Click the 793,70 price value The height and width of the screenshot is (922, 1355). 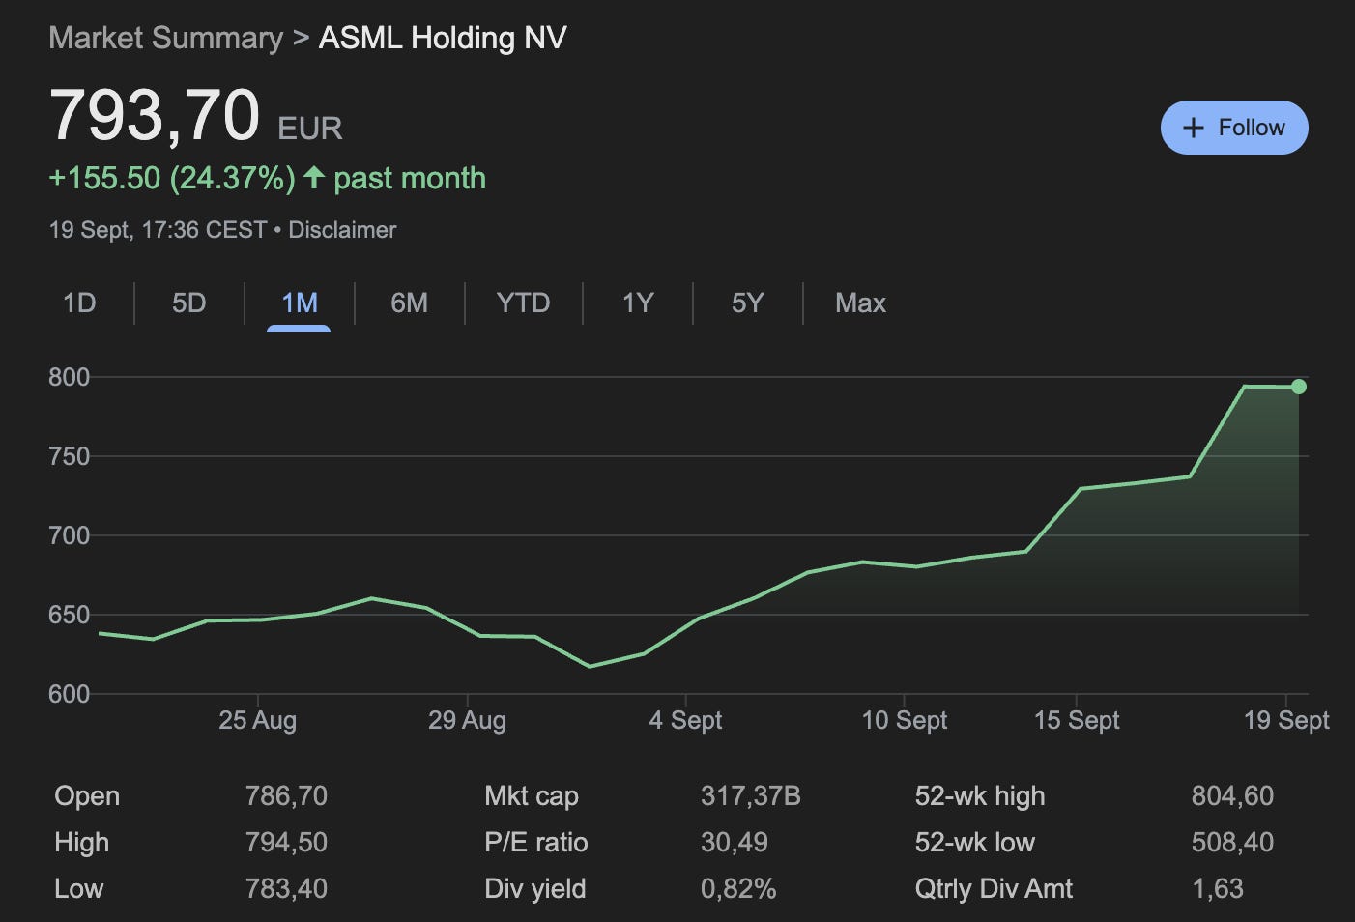[x=155, y=115]
